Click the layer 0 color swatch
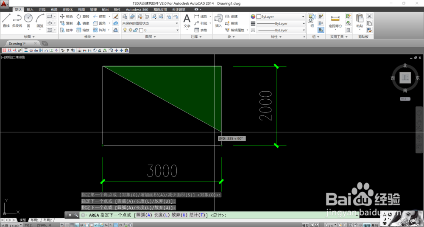This screenshot has width=424, height=227. (x=141, y=30)
